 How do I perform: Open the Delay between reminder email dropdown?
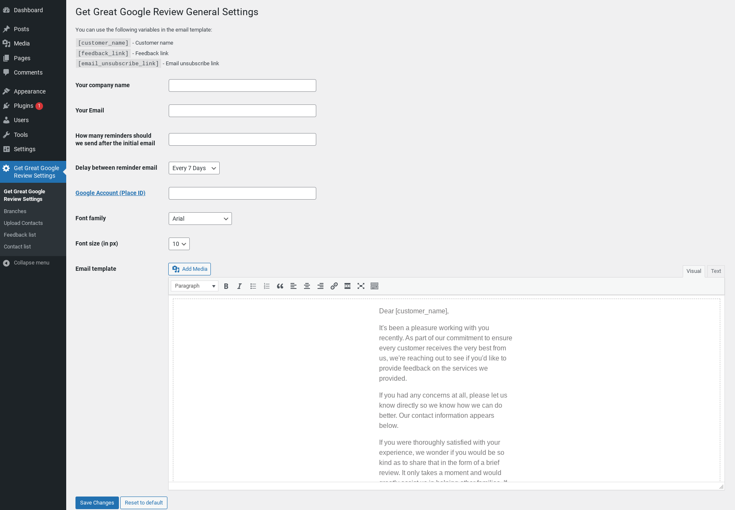pos(194,168)
